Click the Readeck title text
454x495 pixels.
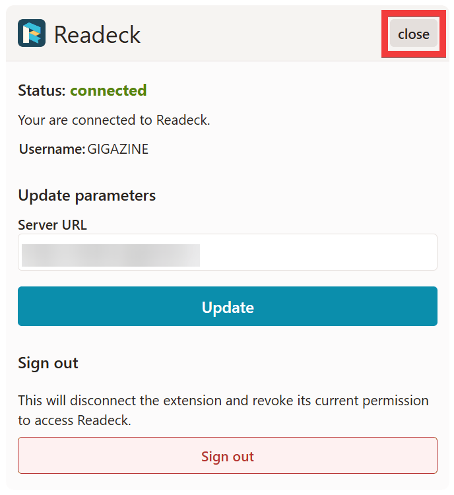tap(97, 34)
